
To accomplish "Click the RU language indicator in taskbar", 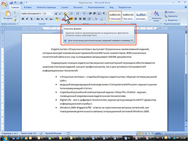I will tap(158, 138).
